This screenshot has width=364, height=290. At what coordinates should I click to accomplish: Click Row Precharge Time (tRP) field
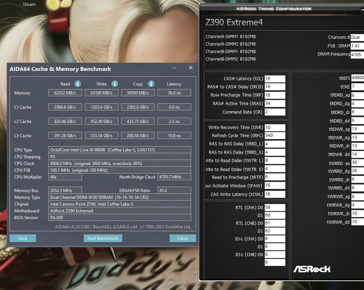pos(275,95)
